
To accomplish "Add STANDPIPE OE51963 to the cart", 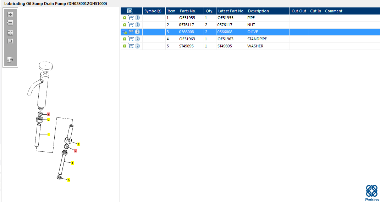I will (x=131, y=39).
